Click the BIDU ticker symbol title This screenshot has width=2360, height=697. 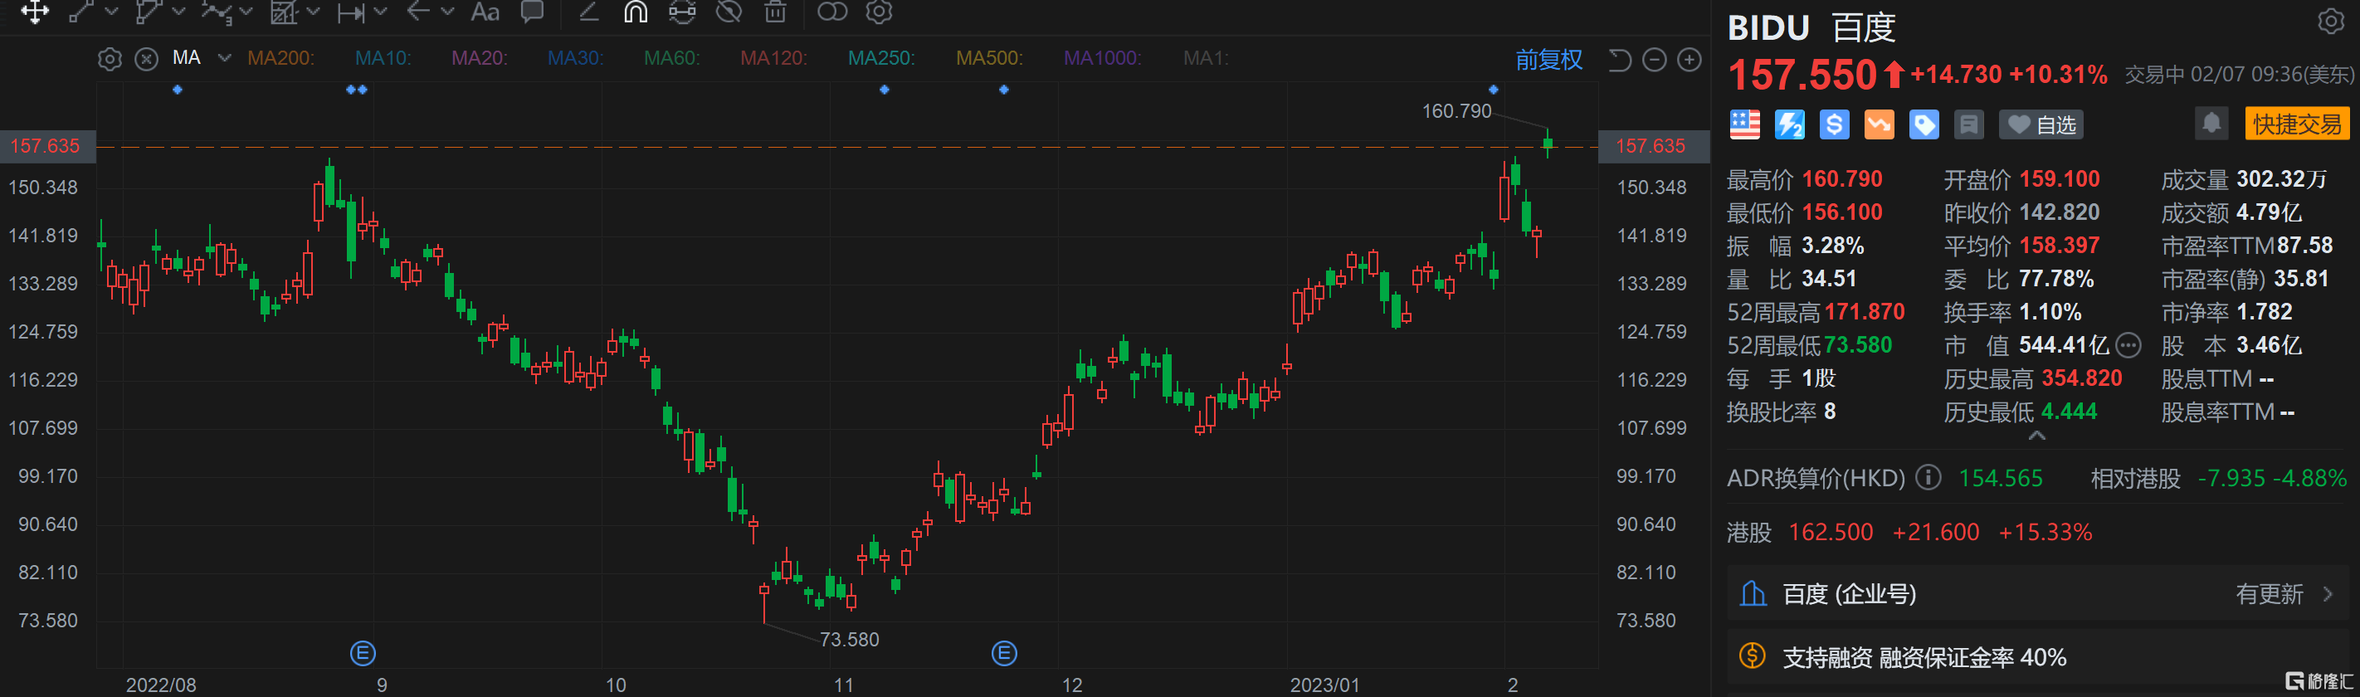(x=1768, y=28)
